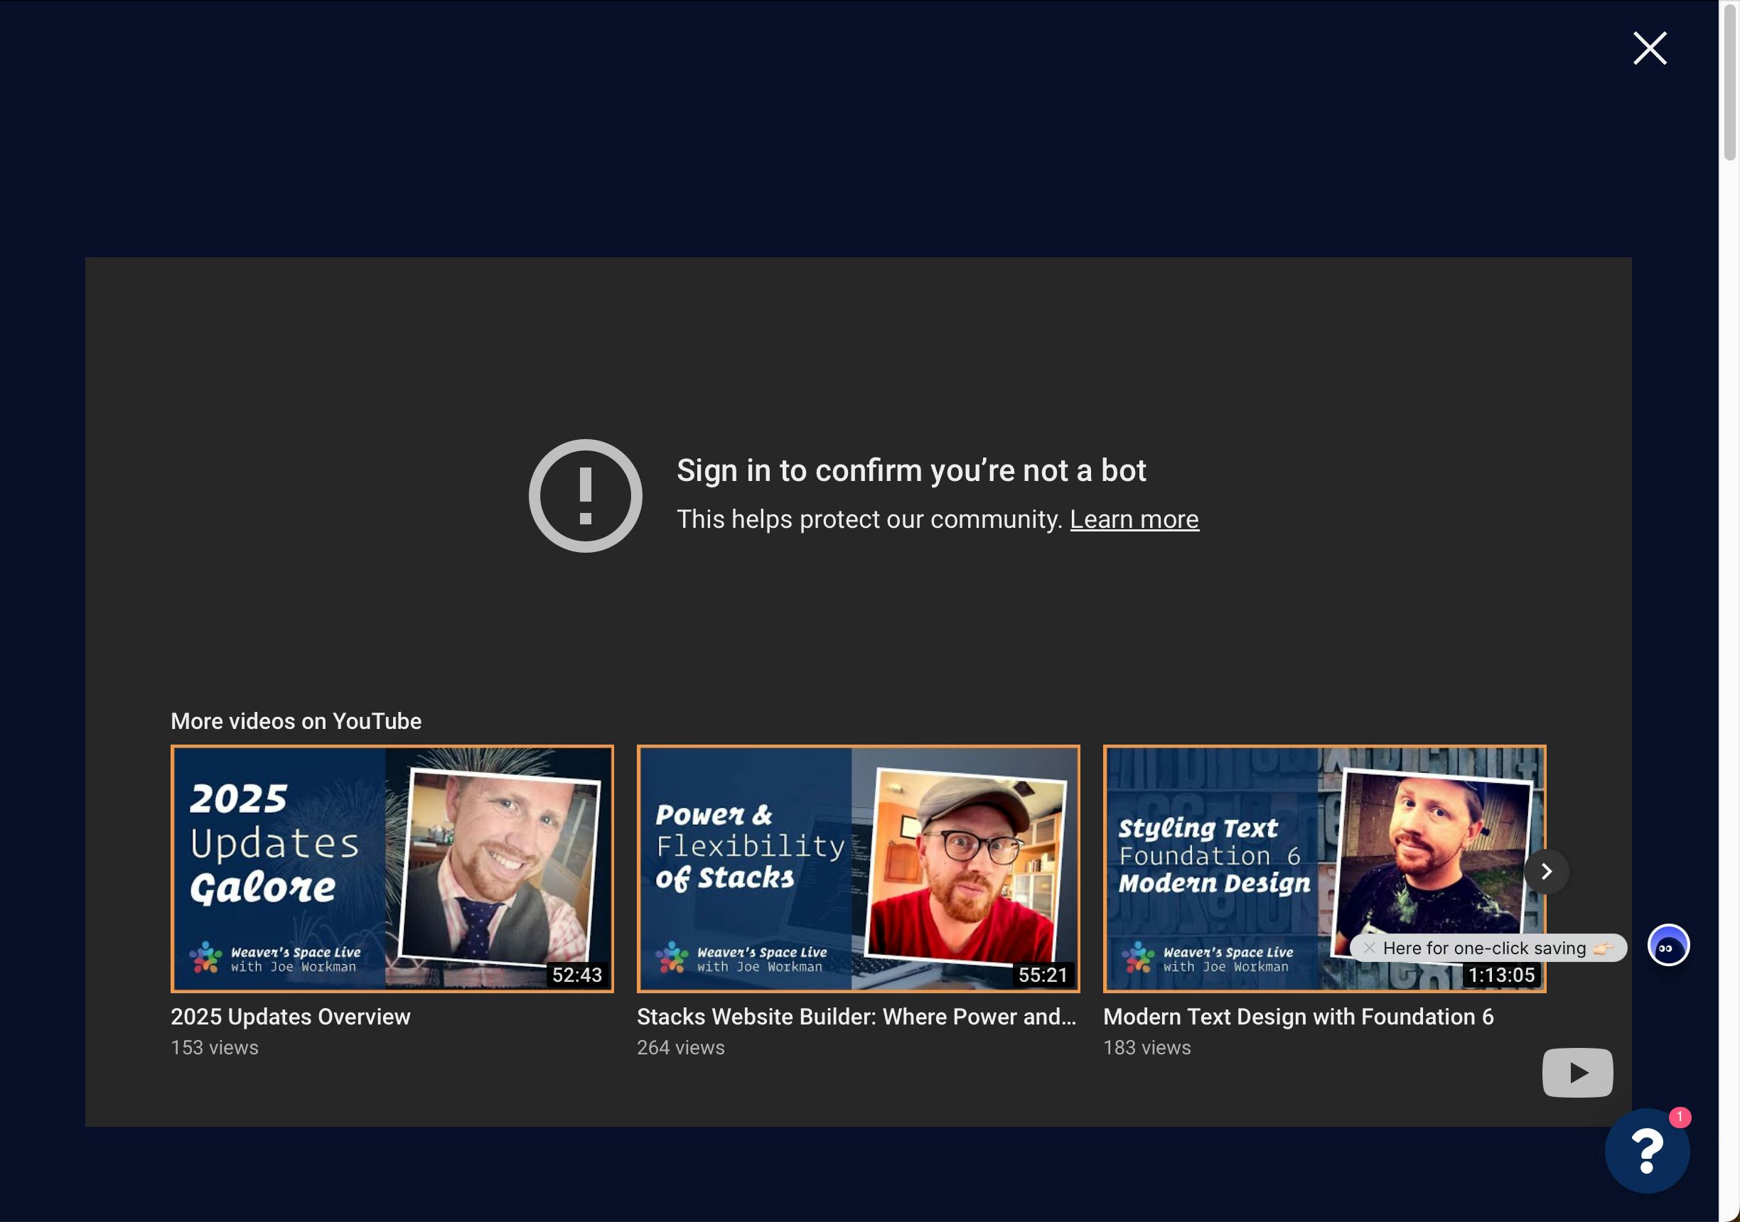Click the Here for one-click saving label
This screenshot has height=1222, width=1740.
1484,948
